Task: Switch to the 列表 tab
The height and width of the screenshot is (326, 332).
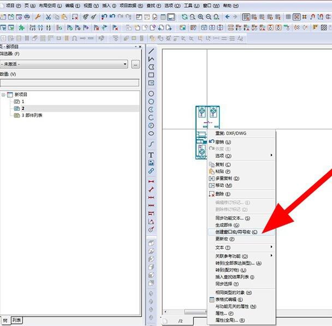Action: (16, 320)
